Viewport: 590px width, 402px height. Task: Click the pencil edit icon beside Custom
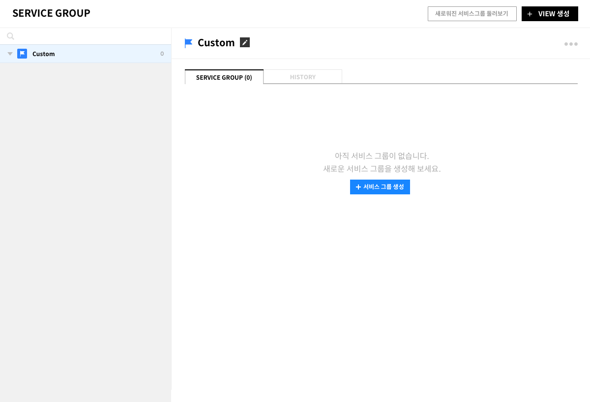pos(245,43)
